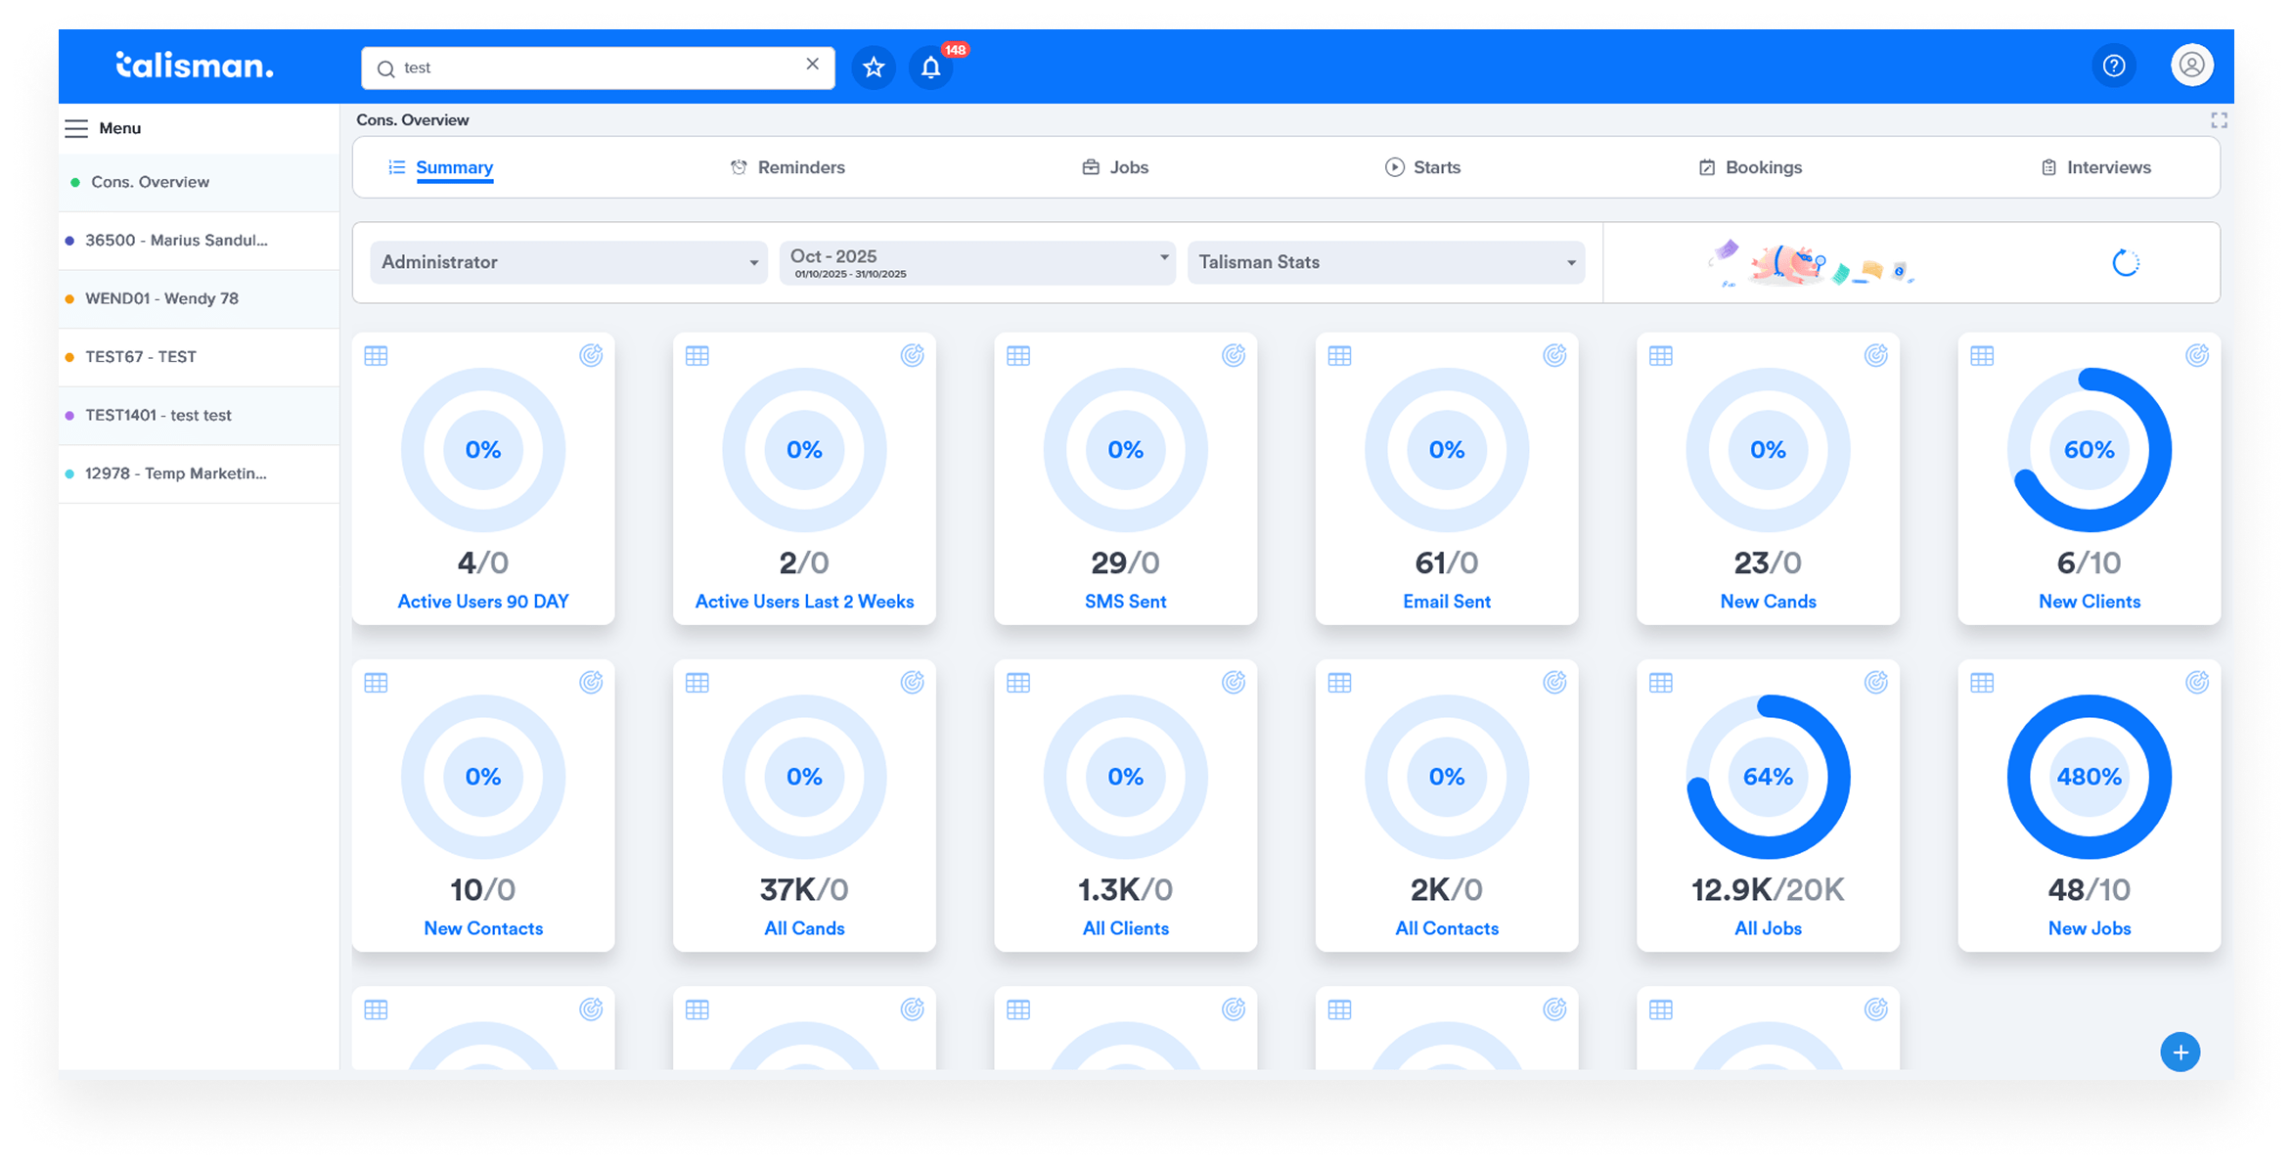Click the help question mark icon

pos(2114,66)
